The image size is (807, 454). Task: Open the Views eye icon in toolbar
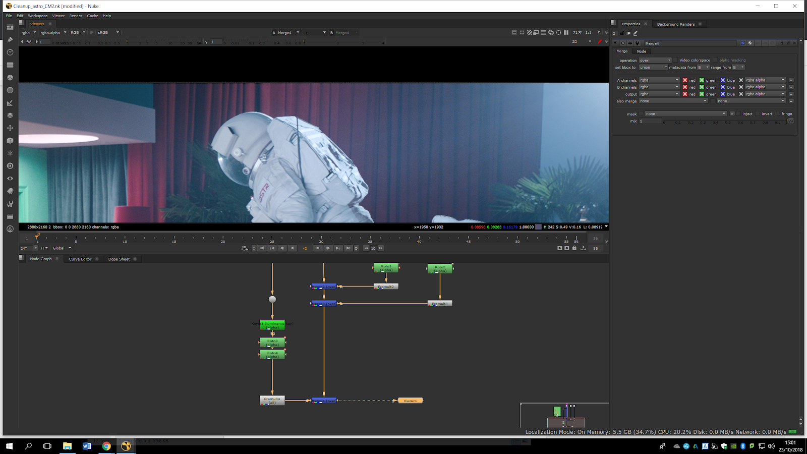point(10,179)
